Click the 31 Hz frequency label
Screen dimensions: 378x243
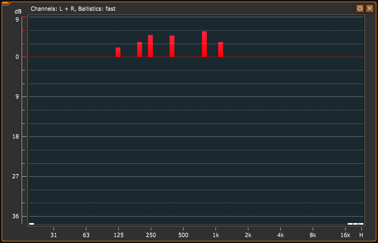click(x=53, y=235)
